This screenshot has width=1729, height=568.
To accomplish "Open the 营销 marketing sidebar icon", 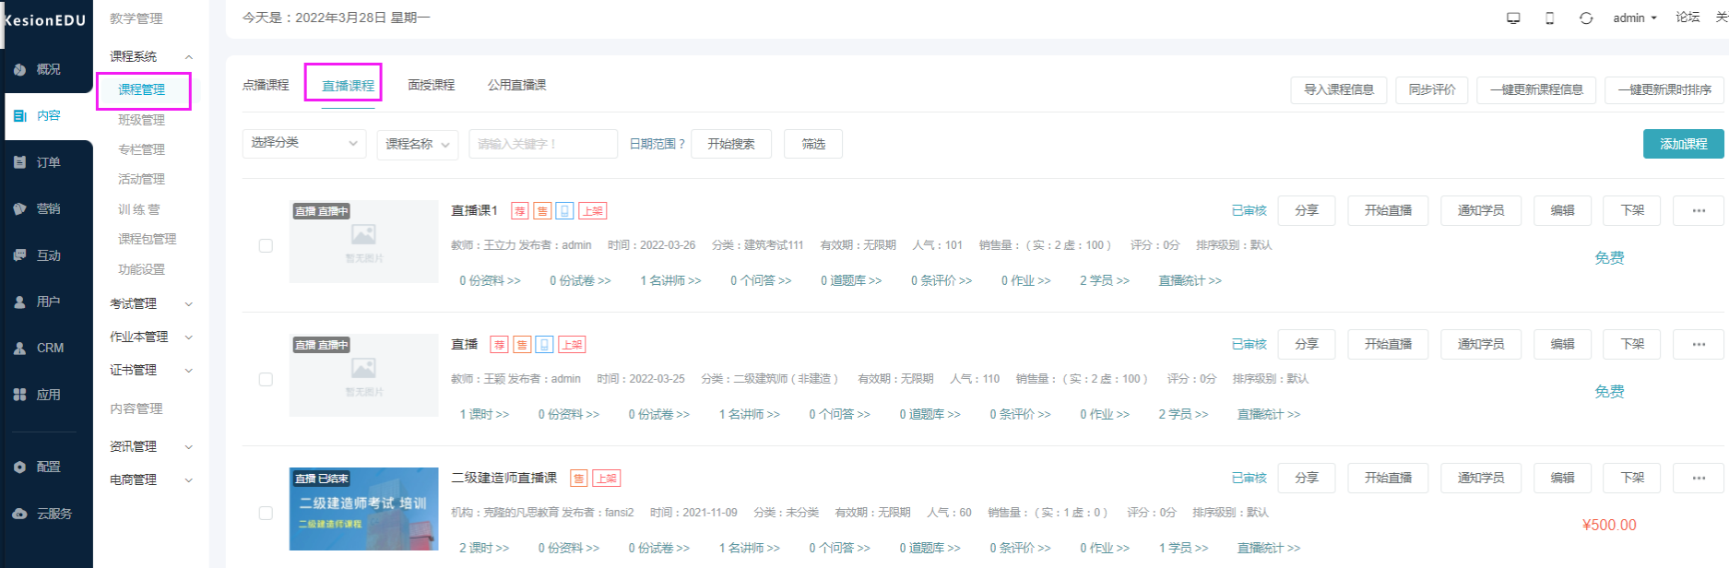I will pyautogui.click(x=20, y=209).
